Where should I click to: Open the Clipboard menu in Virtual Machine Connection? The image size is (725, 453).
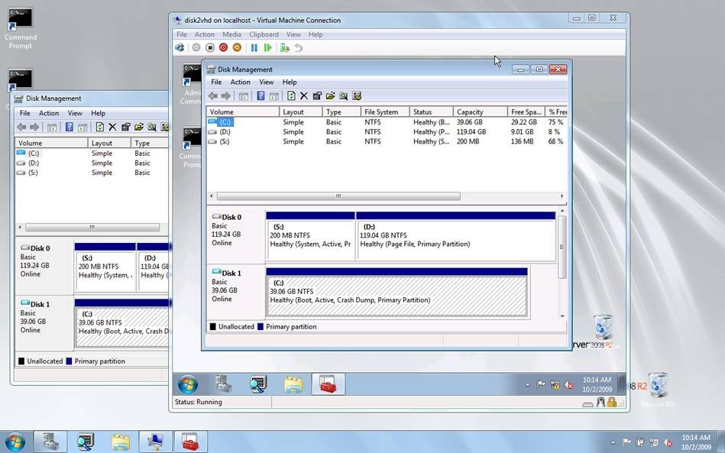pos(264,34)
